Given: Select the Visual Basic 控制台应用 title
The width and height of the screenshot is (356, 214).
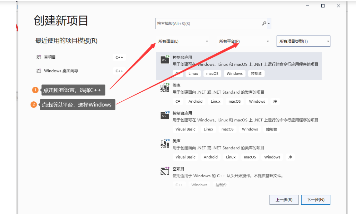Looking at the screenshot, I should coord(182,113).
